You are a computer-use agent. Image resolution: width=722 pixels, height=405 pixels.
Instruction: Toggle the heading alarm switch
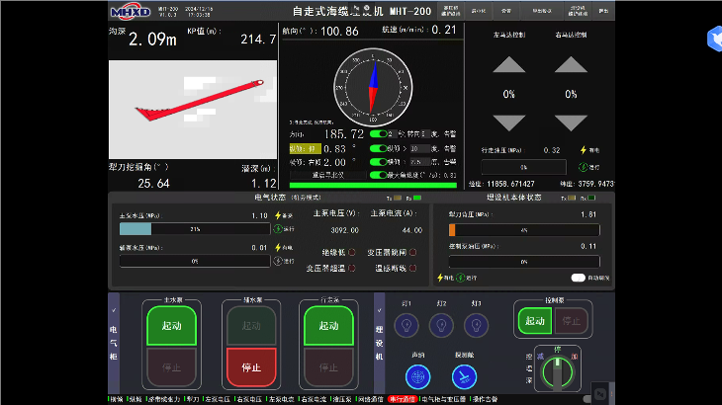(x=377, y=133)
